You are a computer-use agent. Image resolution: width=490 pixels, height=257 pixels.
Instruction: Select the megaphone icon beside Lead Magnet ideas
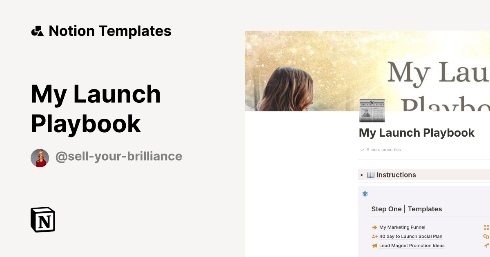[x=374, y=245]
